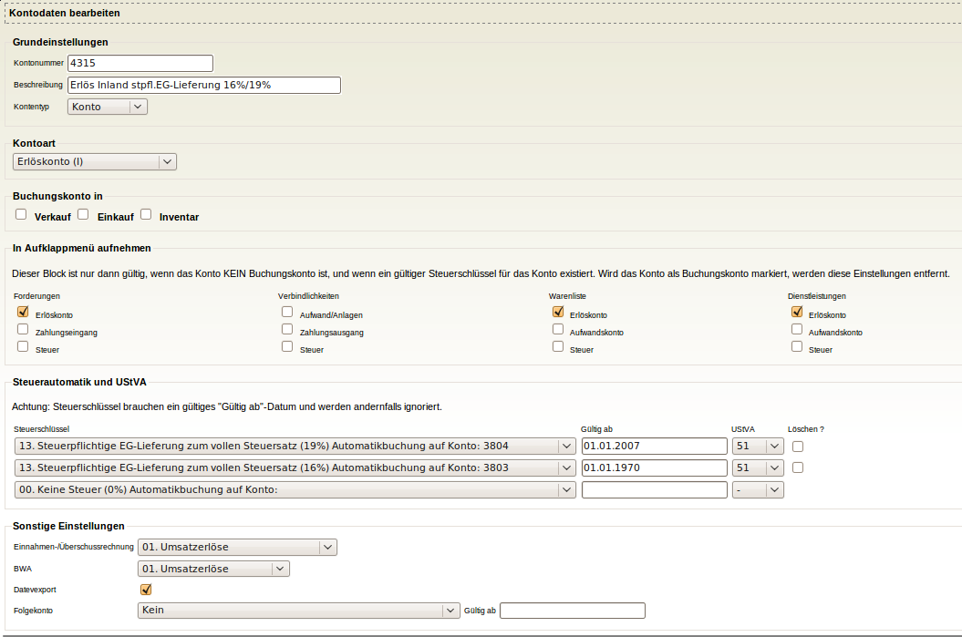Mark the 16% tax key row for deletion
Screen dimensions: 962x637
coord(798,467)
